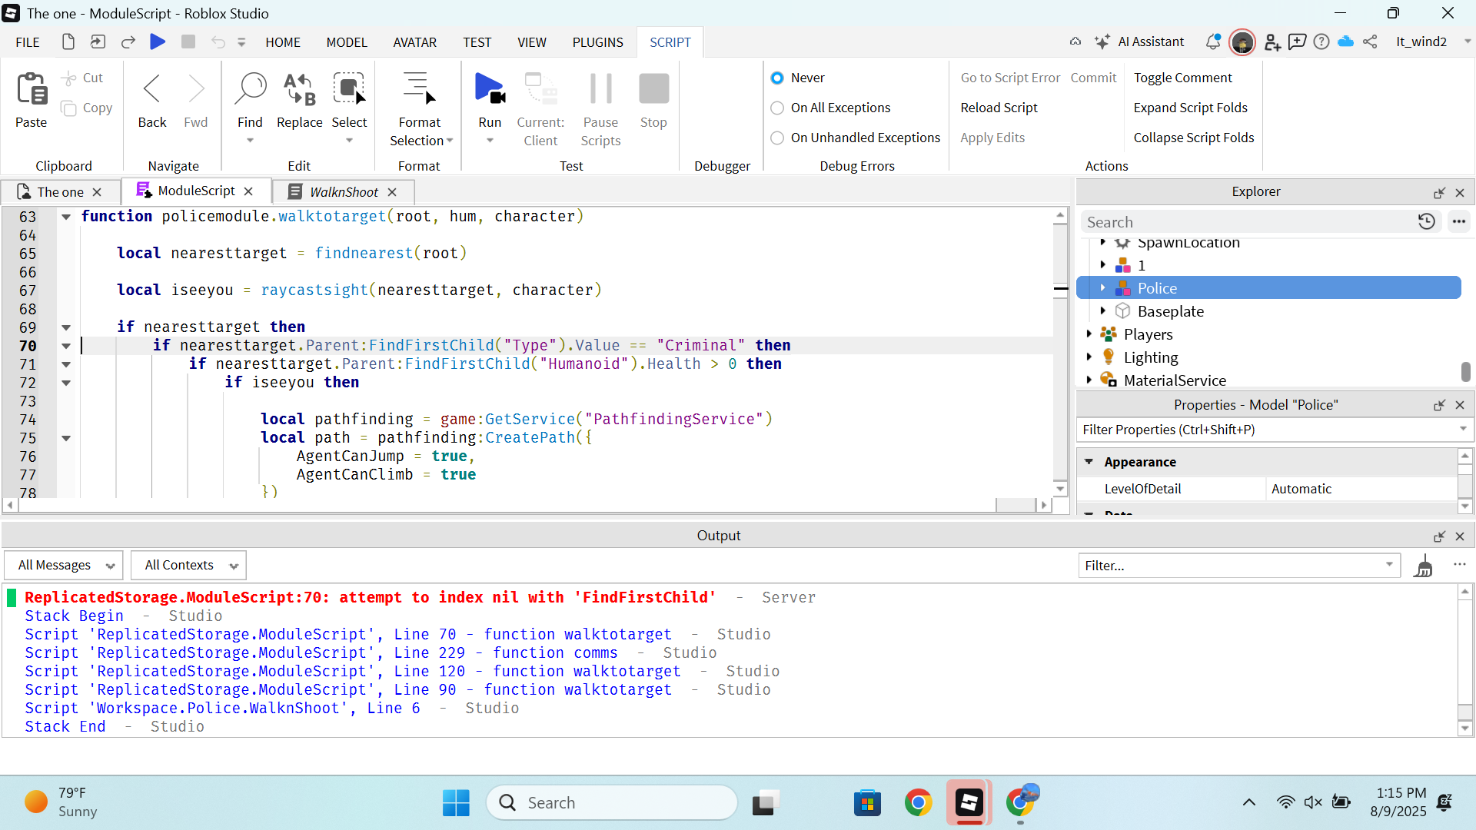This screenshot has width=1476, height=830.
Task: Enable break On Unhandled Exceptions
Action: pos(778,138)
